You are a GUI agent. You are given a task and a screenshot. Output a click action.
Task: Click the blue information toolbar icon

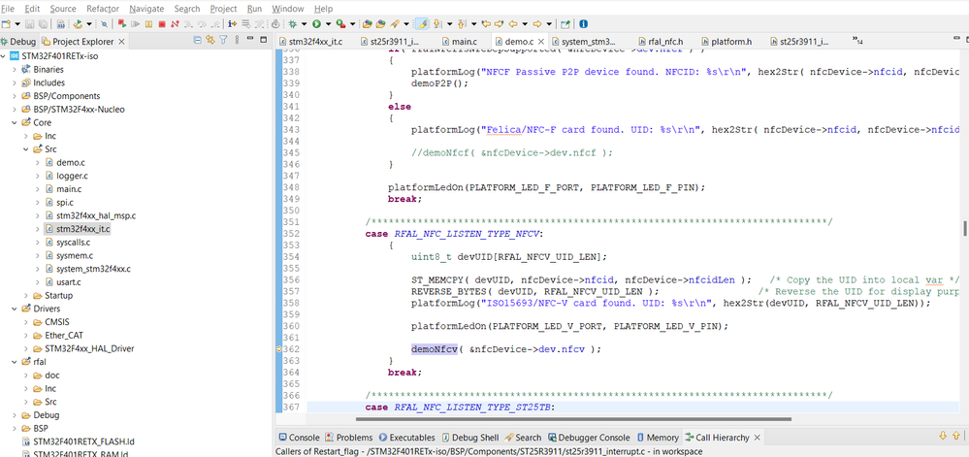click(x=584, y=23)
